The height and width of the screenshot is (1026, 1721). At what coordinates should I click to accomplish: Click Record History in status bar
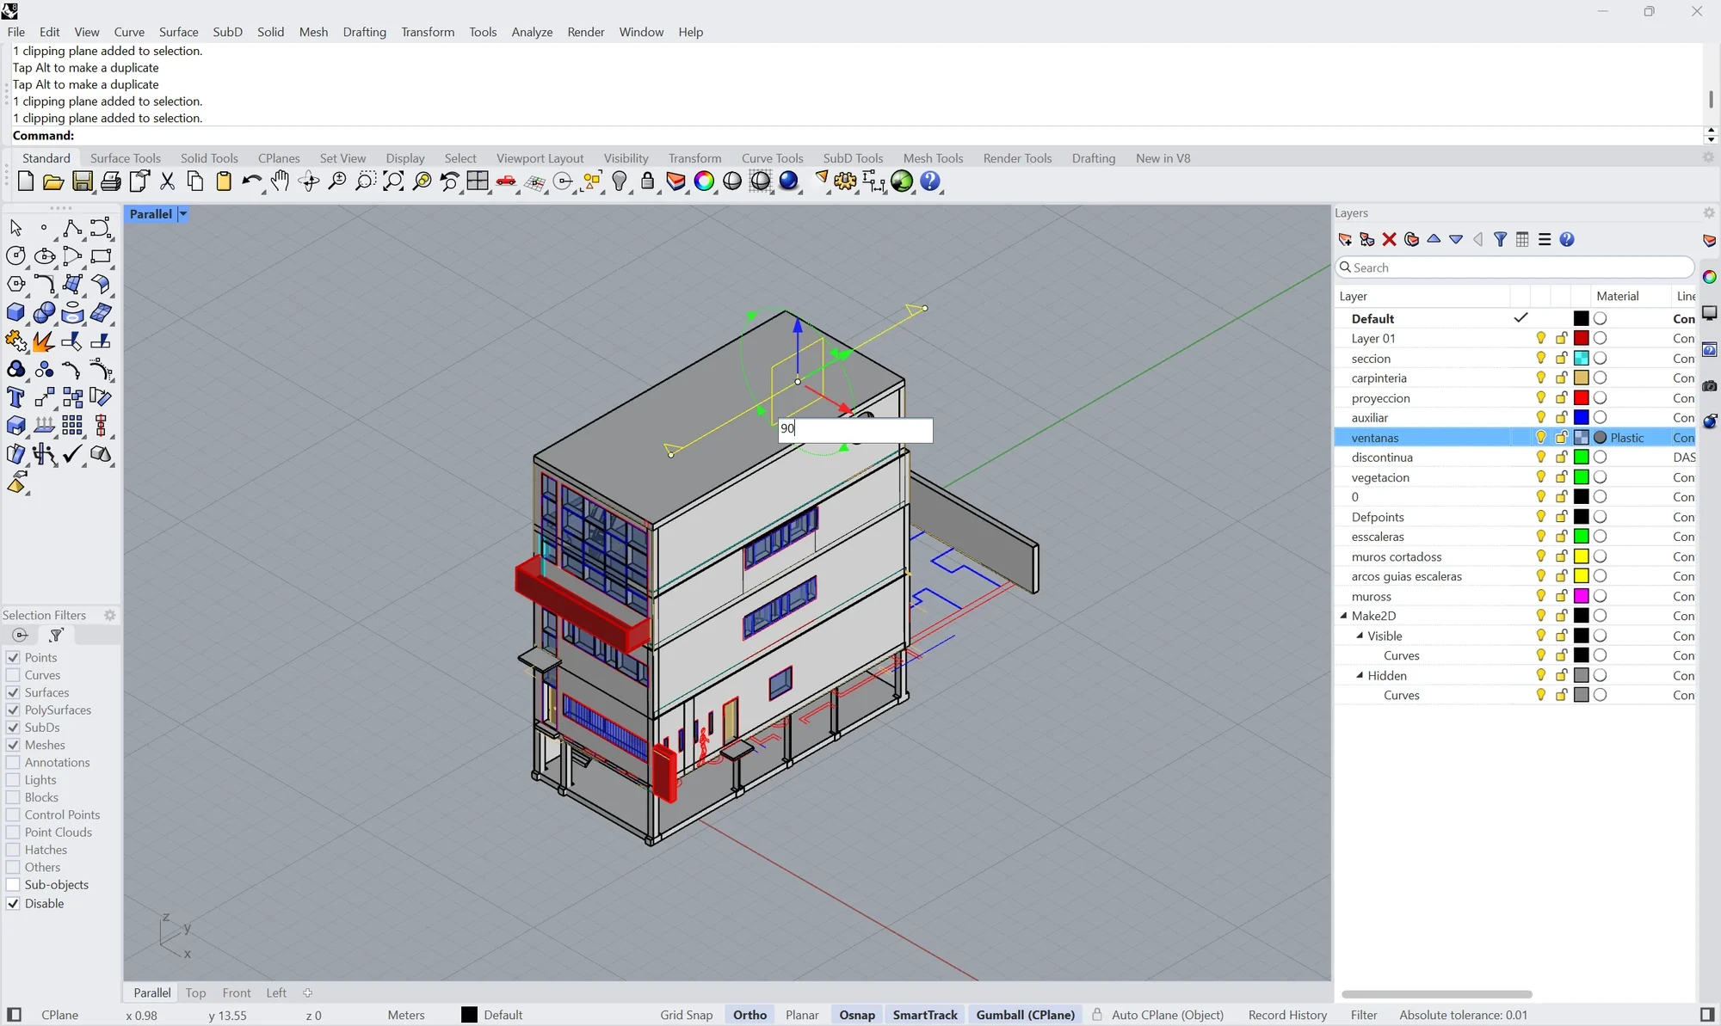(x=1288, y=1015)
